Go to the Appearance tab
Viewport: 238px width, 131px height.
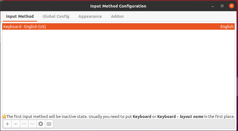[90, 16]
